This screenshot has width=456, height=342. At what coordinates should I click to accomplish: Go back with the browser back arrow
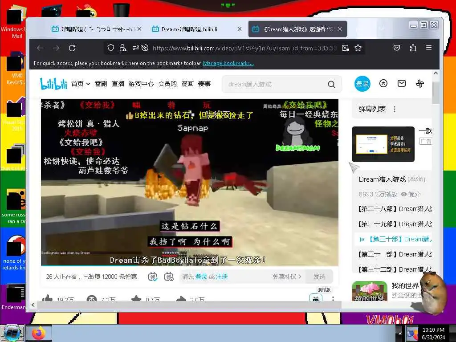pyautogui.click(x=40, y=48)
